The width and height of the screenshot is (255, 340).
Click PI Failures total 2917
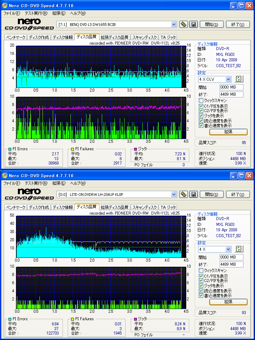[118, 163]
